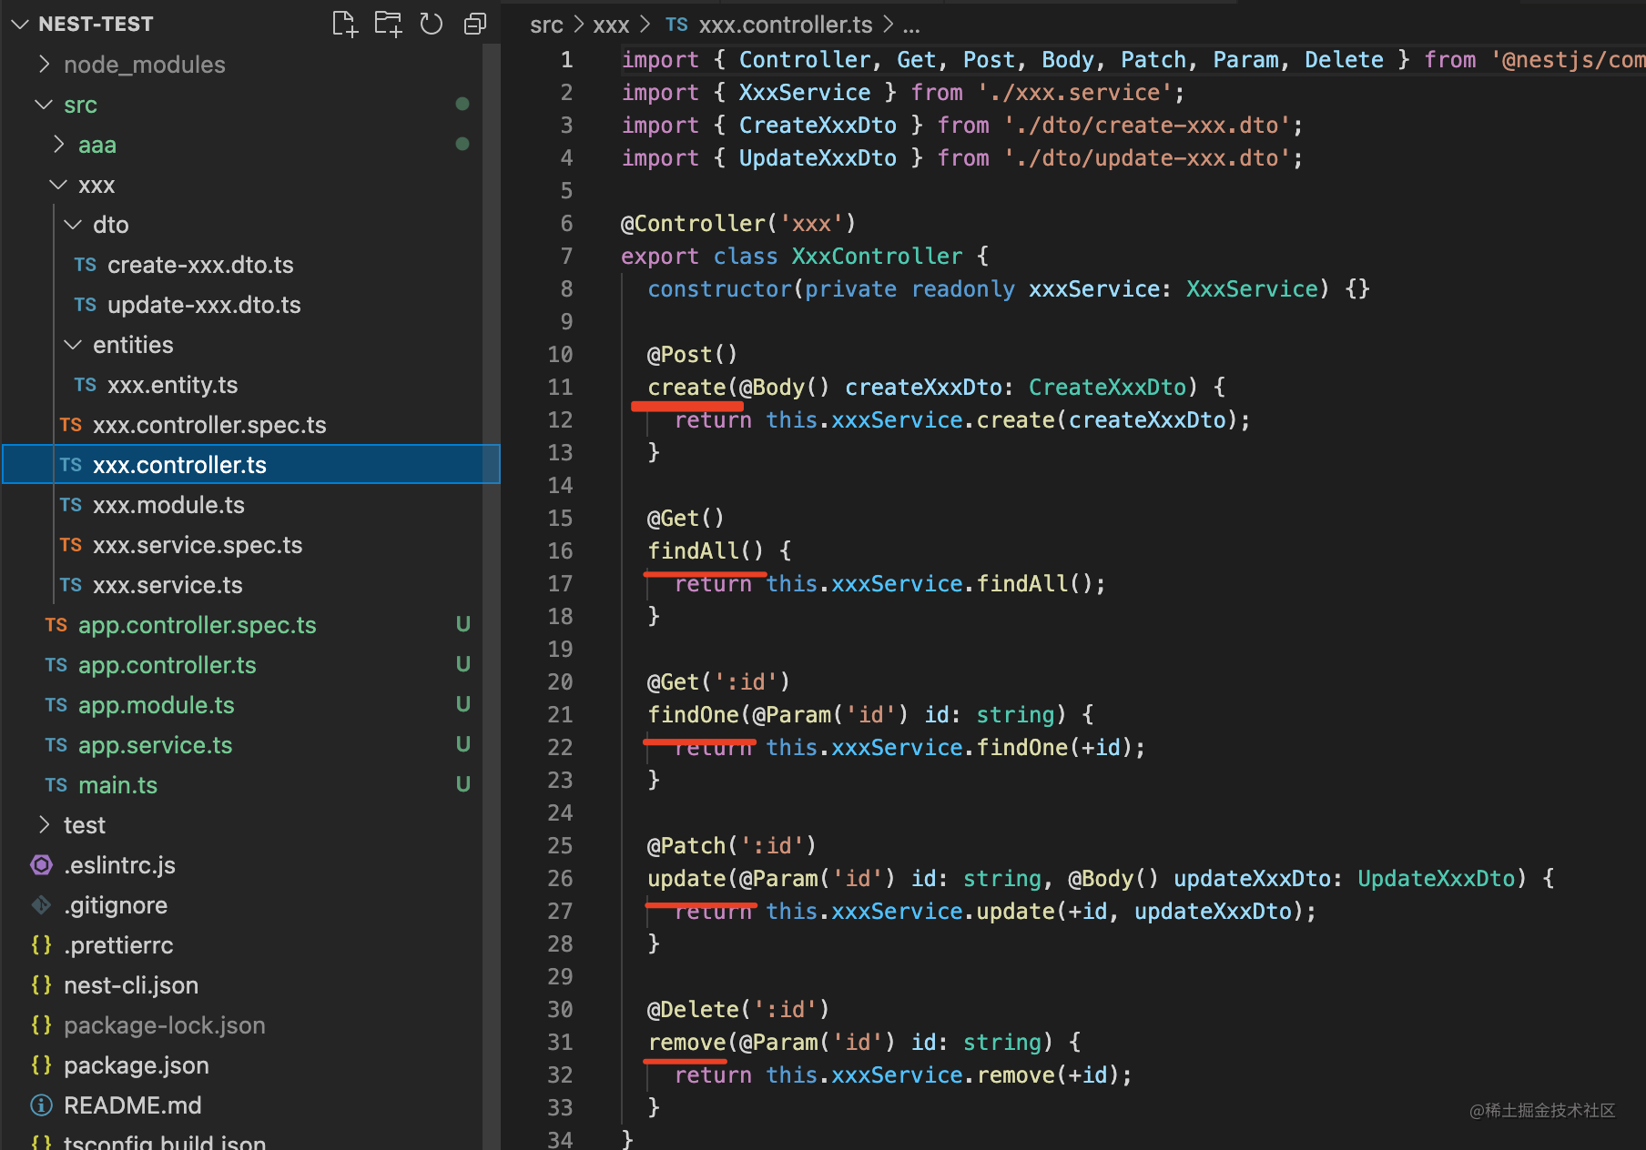Image resolution: width=1646 pixels, height=1150 pixels.
Task: Click the info icon beside README.md
Action: (42, 1105)
